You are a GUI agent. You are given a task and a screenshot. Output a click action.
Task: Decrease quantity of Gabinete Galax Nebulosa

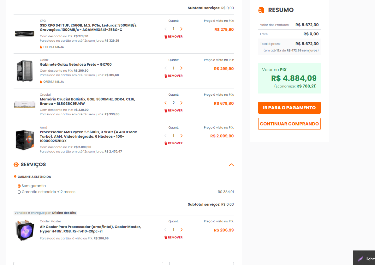point(165,68)
